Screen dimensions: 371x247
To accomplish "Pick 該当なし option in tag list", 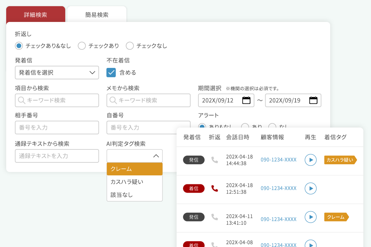I will (x=134, y=195).
